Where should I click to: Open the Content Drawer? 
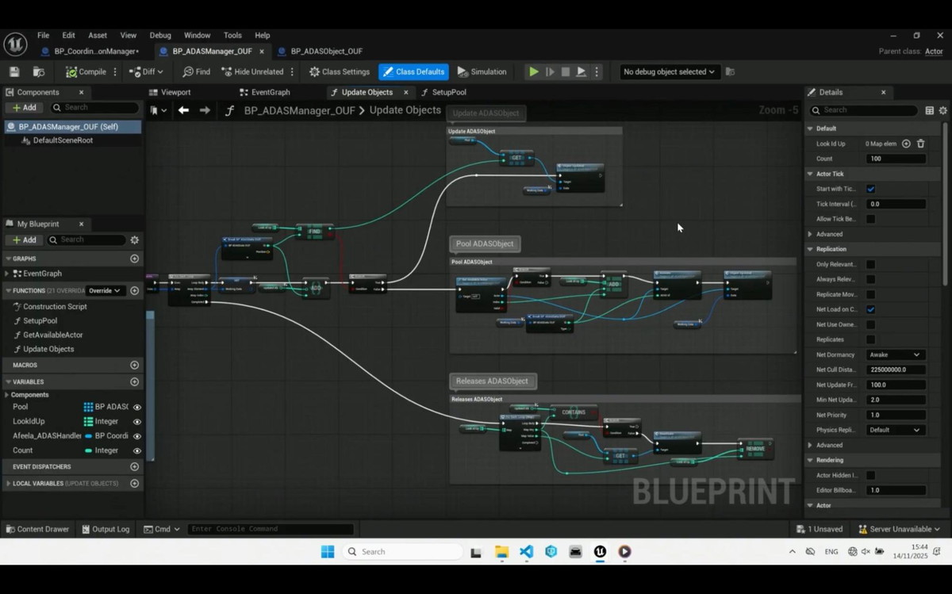coord(37,529)
